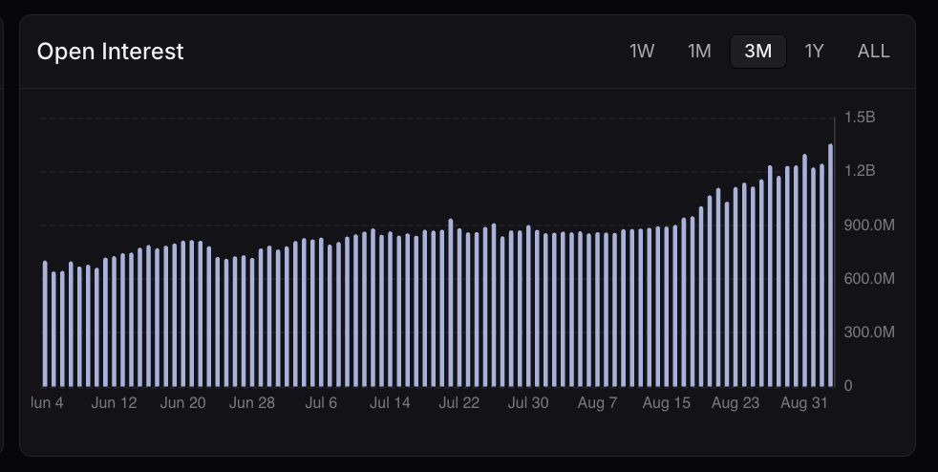Switch chart to 1Y range

pyautogui.click(x=814, y=52)
